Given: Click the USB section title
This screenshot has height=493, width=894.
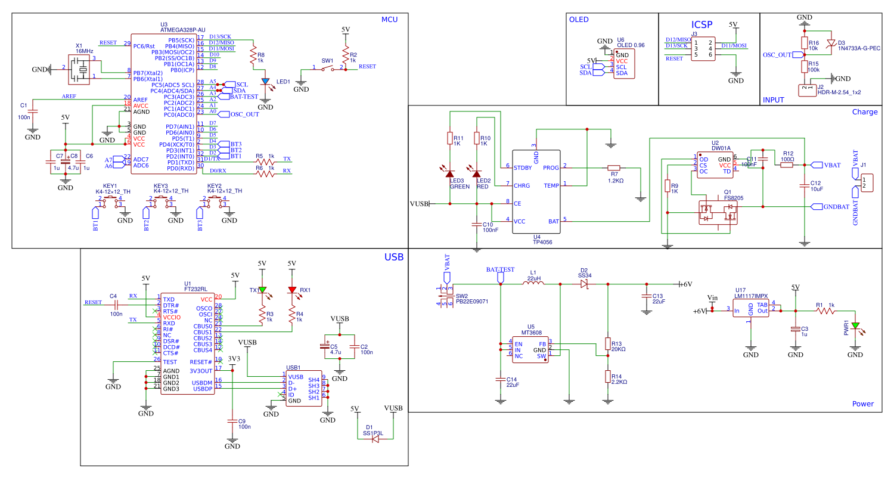Looking at the screenshot, I should click(394, 257).
